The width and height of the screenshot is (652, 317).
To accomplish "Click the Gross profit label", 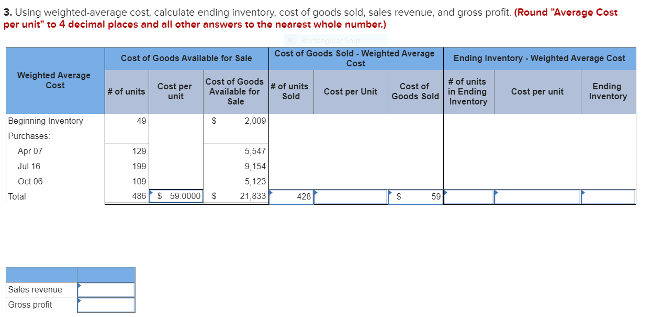I will [30, 305].
